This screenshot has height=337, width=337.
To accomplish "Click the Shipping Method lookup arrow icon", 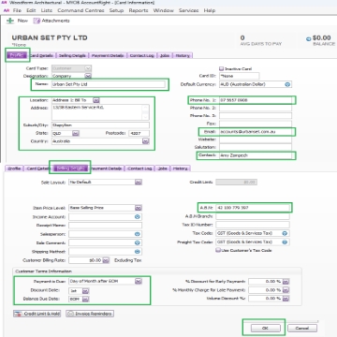I will pos(138,252).
